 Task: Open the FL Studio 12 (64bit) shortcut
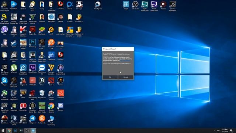click(79, 32)
